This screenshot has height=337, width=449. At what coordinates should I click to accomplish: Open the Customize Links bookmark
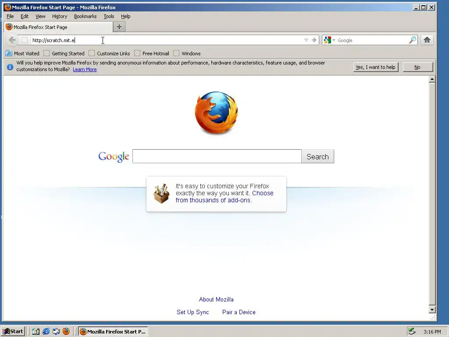(109, 53)
